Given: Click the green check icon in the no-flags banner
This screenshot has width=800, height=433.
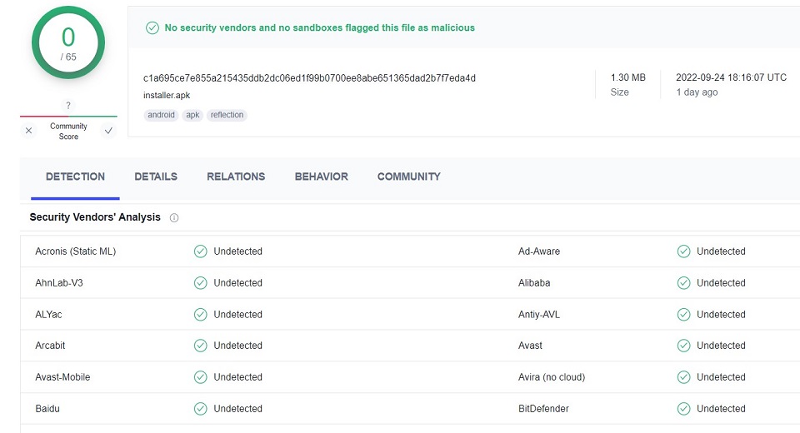Looking at the screenshot, I should (x=152, y=28).
